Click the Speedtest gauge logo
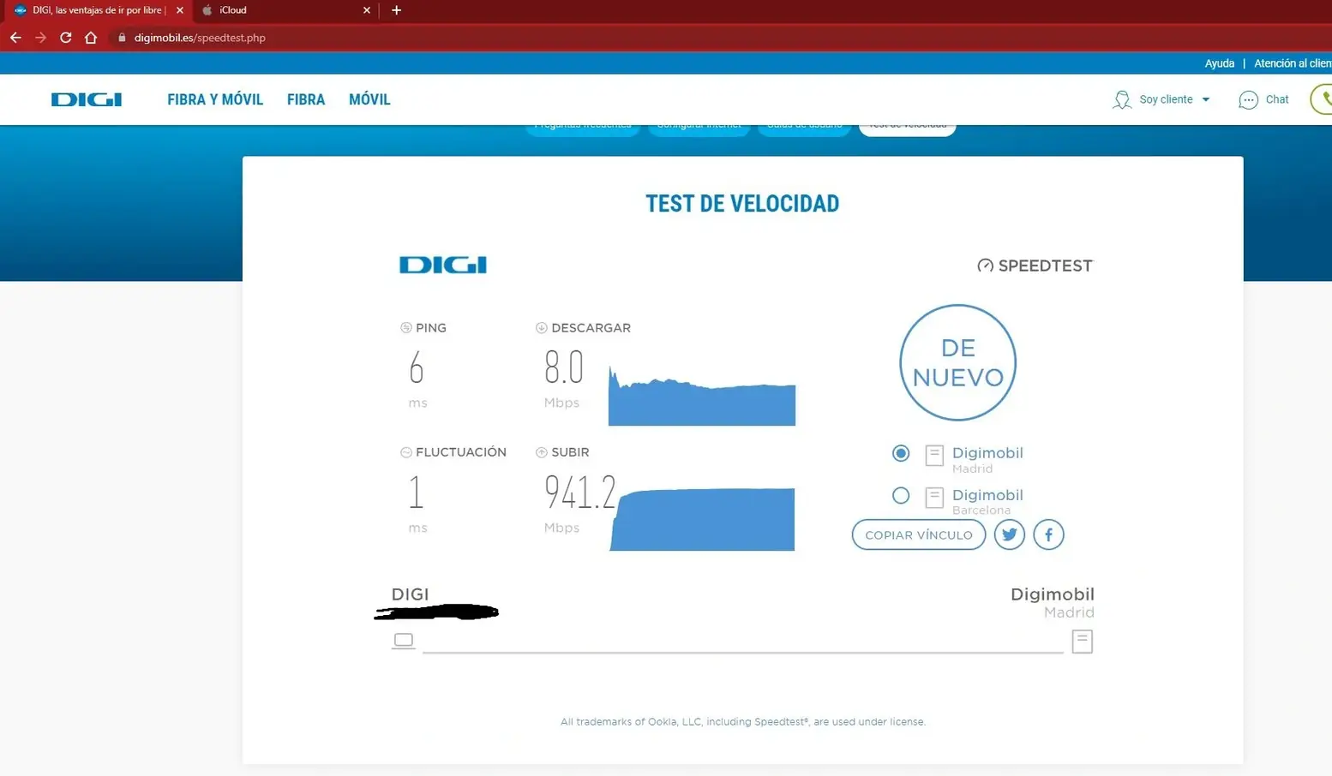This screenshot has height=776, width=1332. click(1035, 266)
